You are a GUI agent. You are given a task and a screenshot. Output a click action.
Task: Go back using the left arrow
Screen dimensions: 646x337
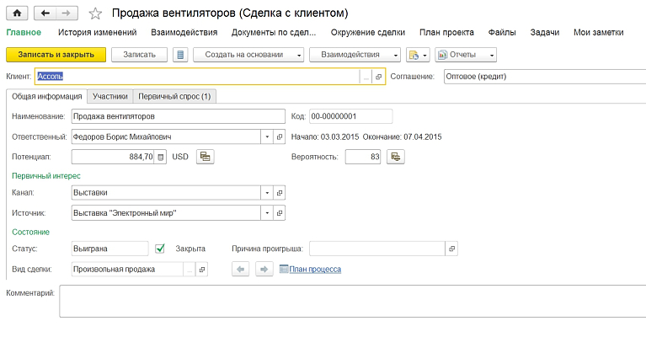point(45,13)
